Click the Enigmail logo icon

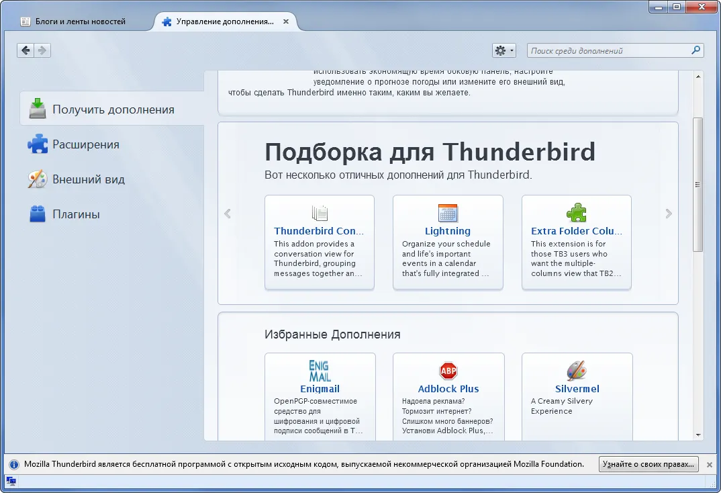[x=320, y=371]
